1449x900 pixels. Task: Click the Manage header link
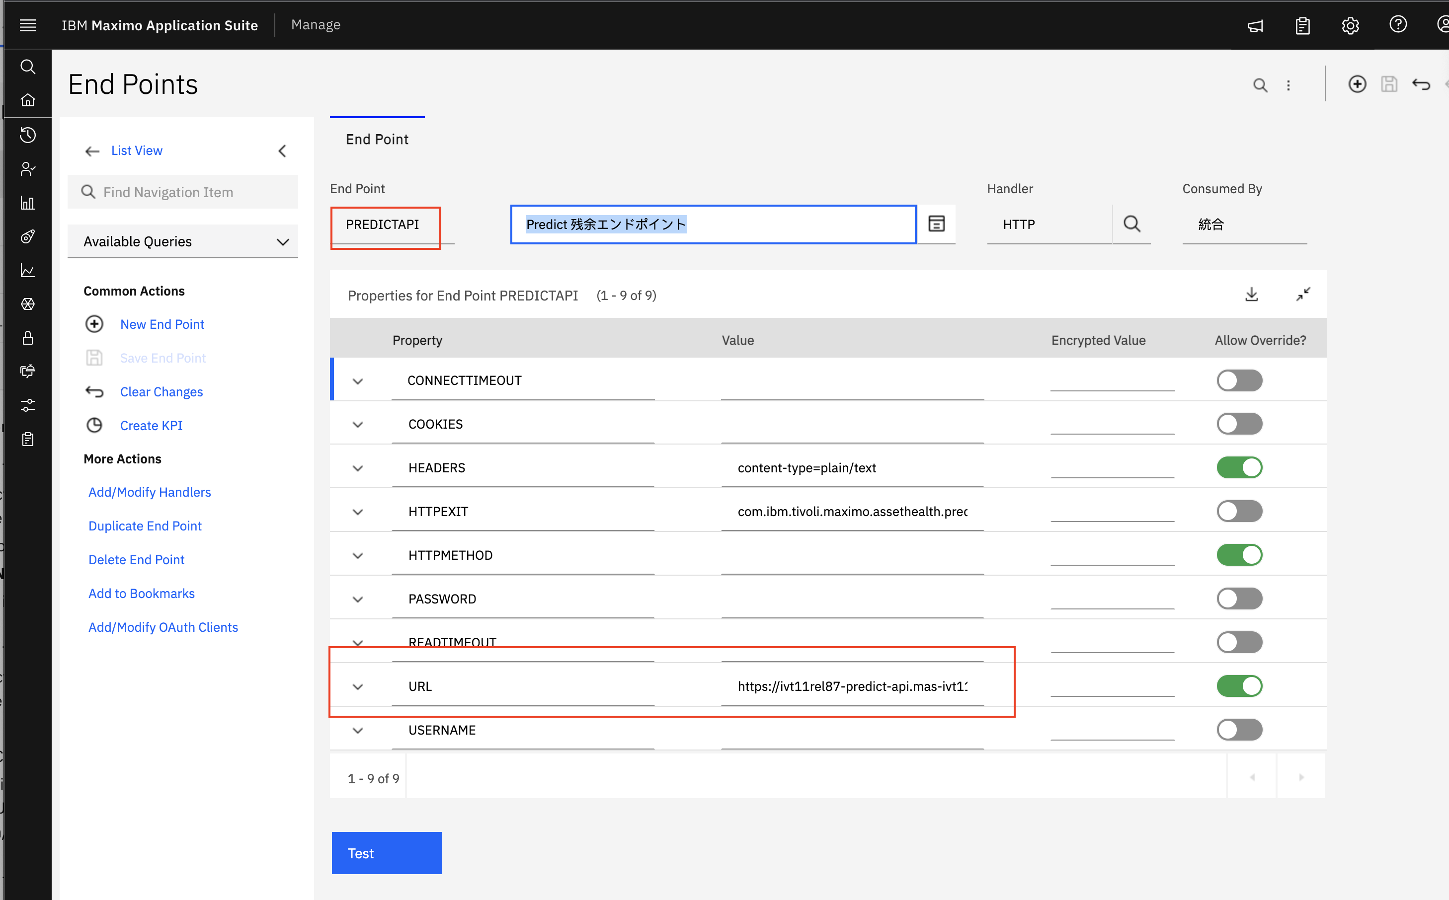click(316, 24)
